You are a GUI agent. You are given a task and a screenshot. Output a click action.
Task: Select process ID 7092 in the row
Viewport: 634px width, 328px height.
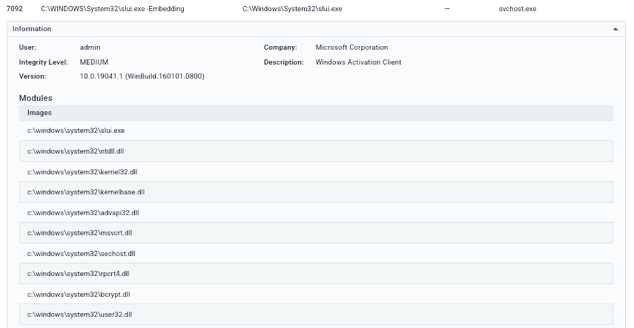[14, 9]
